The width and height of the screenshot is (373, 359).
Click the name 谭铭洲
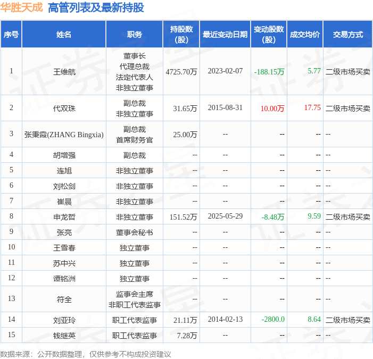coord(64,279)
